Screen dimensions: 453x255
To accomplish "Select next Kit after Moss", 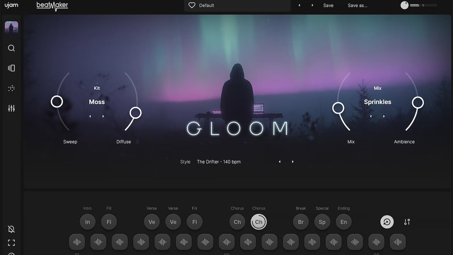I will [103, 116].
